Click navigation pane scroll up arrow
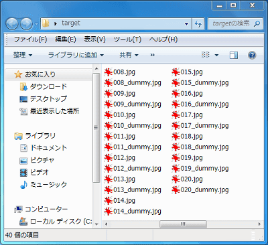This screenshot has height=245, width=268. tap(96, 68)
